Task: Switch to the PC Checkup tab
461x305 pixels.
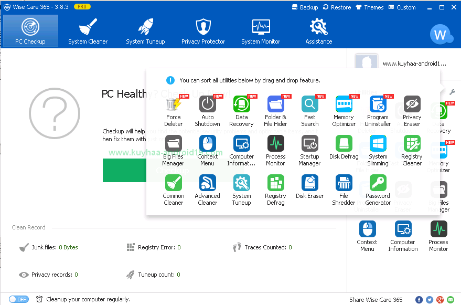Action: pos(30,31)
